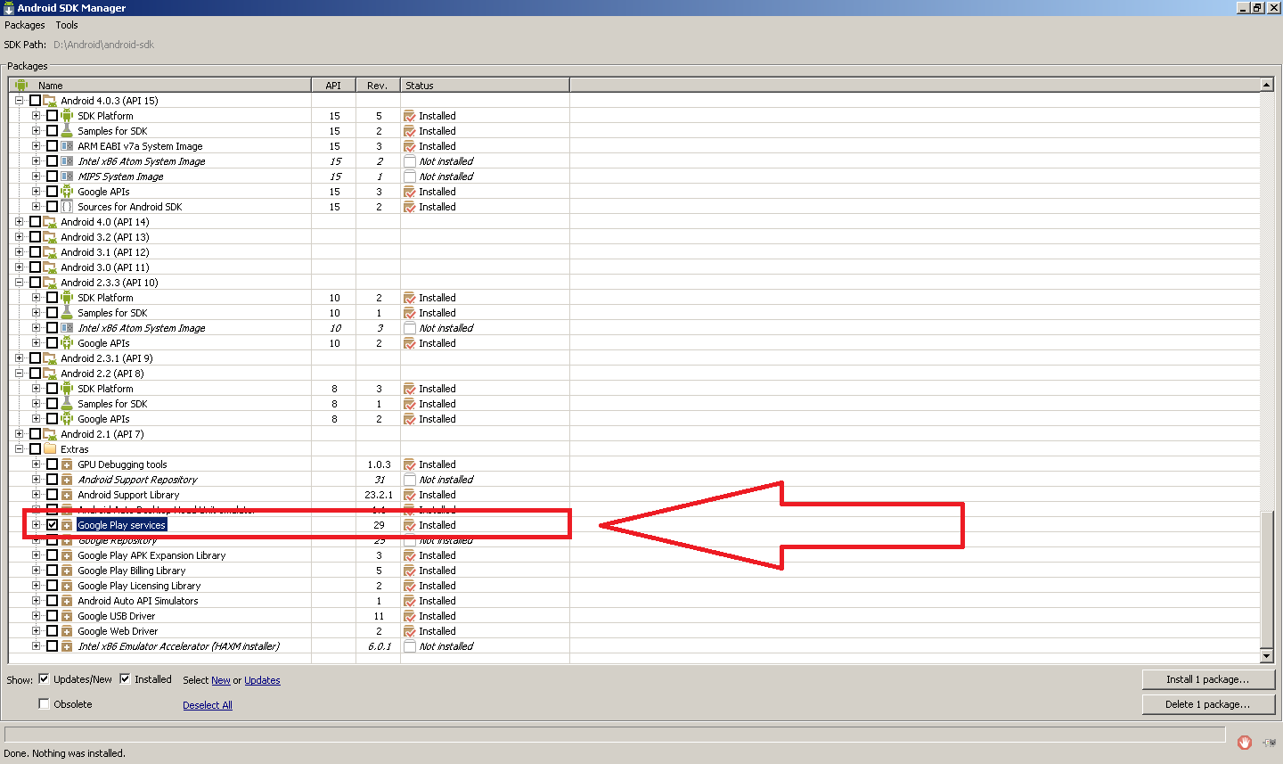Click the Google Web Driver package icon

pos(67,631)
